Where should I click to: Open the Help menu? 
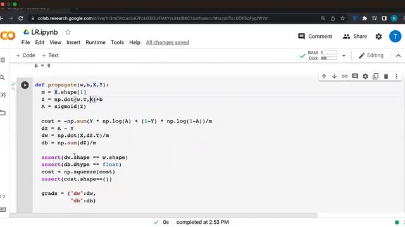tap(135, 42)
